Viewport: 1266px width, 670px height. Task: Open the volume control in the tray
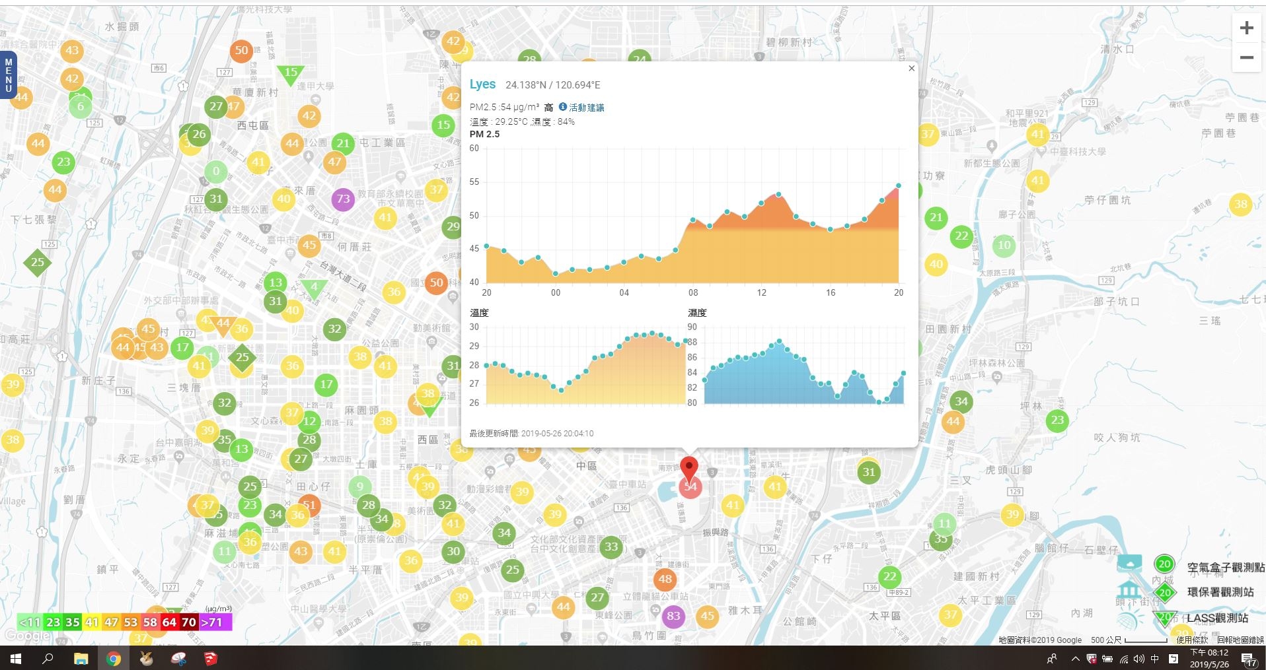(1139, 658)
